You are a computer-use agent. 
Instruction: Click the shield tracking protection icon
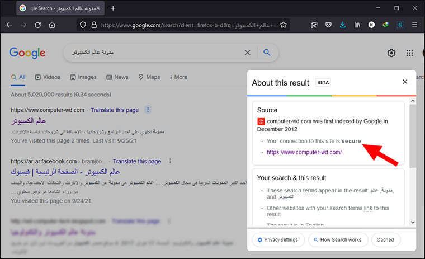pos(83,25)
